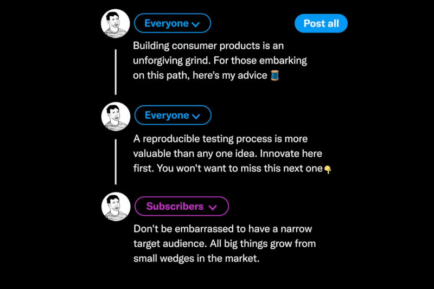Click the phrase "small wedges in the market"
The image size is (434, 289).
tap(196, 258)
